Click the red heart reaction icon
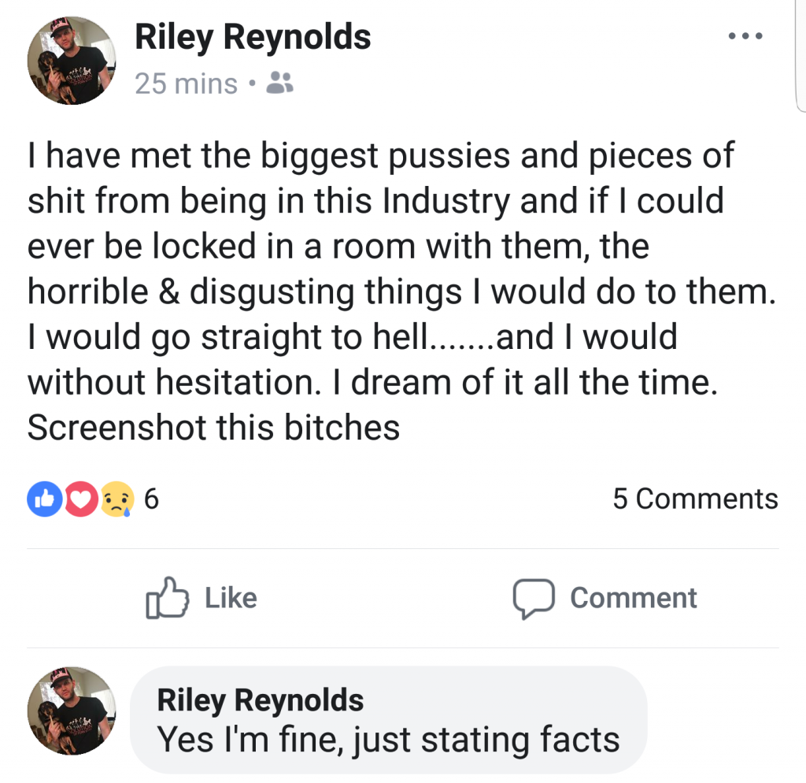The width and height of the screenshot is (806, 783). [x=81, y=499]
